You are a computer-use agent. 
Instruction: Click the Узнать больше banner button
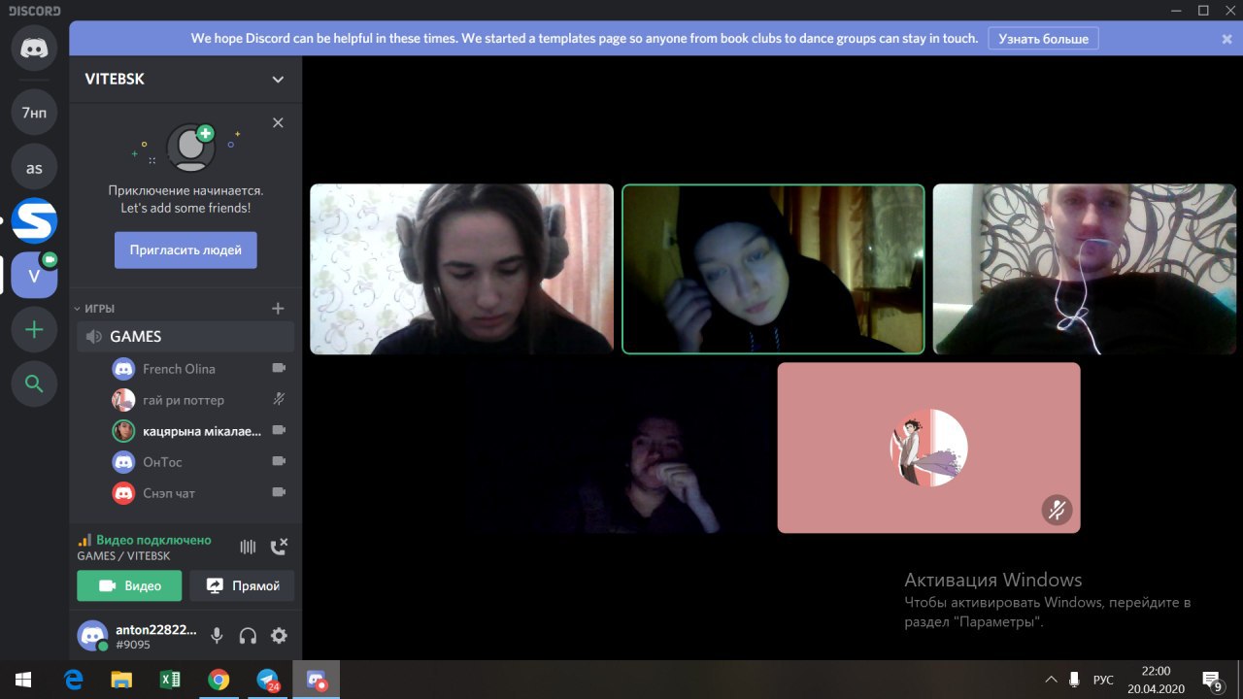coord(1044,39)
